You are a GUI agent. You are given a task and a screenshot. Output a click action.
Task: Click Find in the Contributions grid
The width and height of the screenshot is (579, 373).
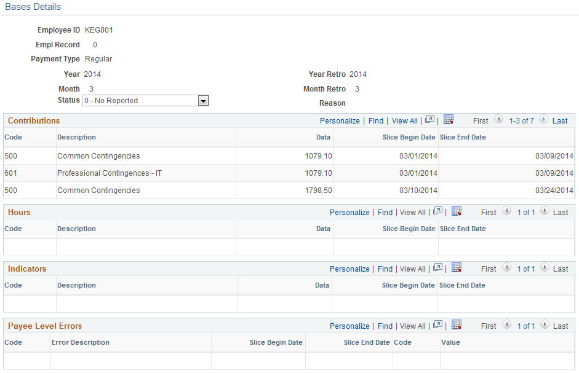click(x=376, y=120)
